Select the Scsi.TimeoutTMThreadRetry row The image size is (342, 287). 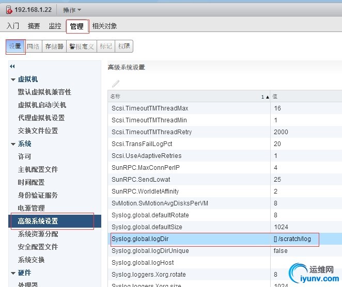point(225,132)
